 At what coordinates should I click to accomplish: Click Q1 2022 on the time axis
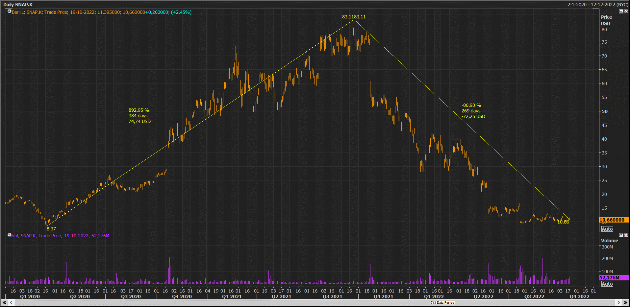[x=434, y=296]
